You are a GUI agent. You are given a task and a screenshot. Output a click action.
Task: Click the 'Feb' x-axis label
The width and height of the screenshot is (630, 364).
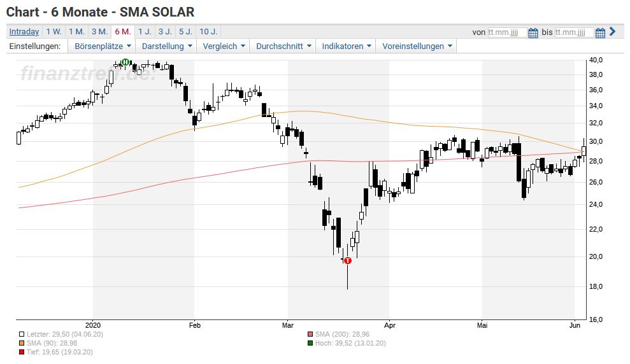(x=194, y=325)
